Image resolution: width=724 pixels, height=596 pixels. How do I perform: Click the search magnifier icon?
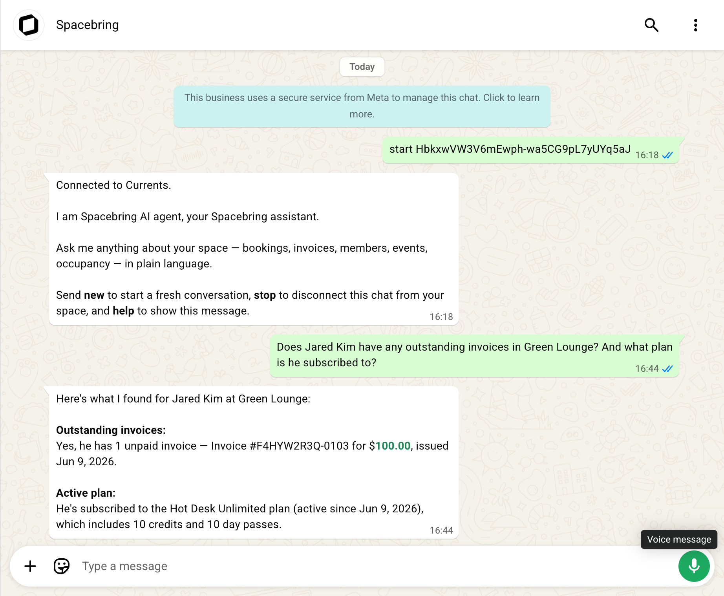point(651,25)
